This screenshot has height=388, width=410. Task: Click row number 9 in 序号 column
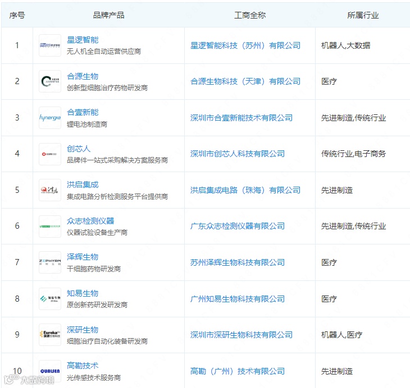point(17,335)
